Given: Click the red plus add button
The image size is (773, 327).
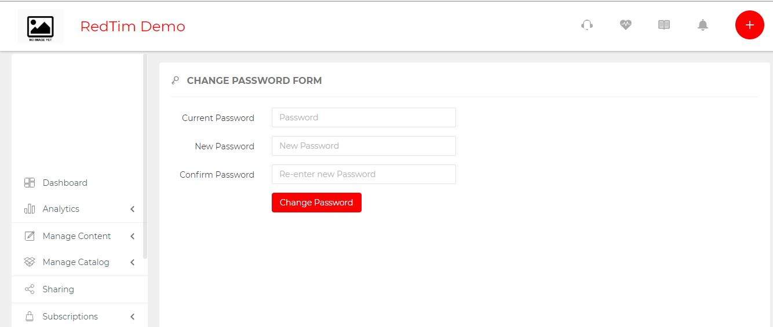Looking at the screenshot, I should coord(750,25).
